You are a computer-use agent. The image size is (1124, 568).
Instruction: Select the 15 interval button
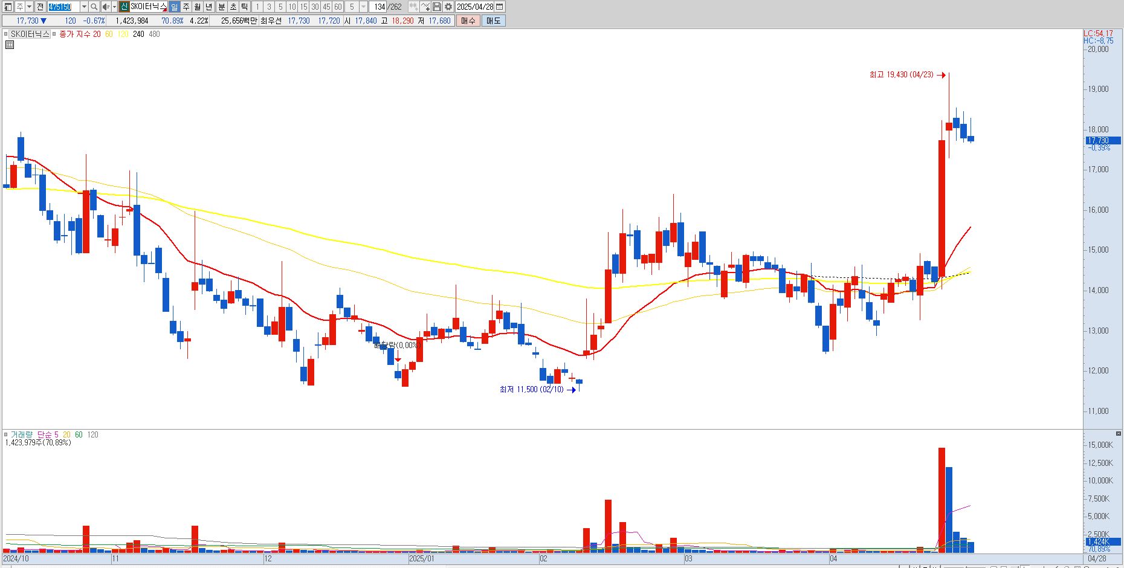coord(303,7)
